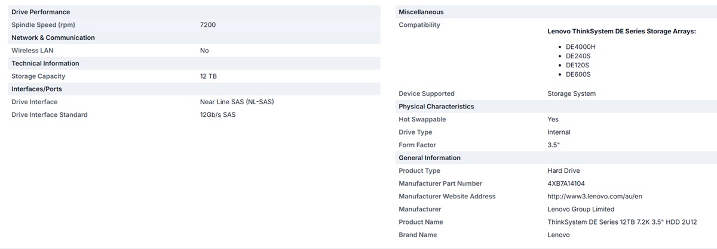Click the 'Brand Name' label

tap(418, 235)
